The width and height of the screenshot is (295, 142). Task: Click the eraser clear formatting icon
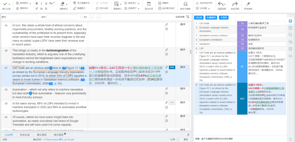pyautogui.click(x=63, y=4)
